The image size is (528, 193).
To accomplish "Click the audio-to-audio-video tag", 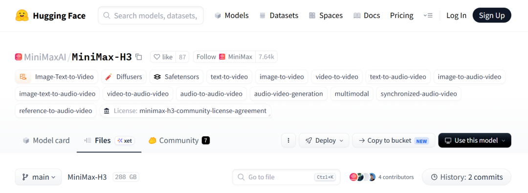I will (212, 94).
